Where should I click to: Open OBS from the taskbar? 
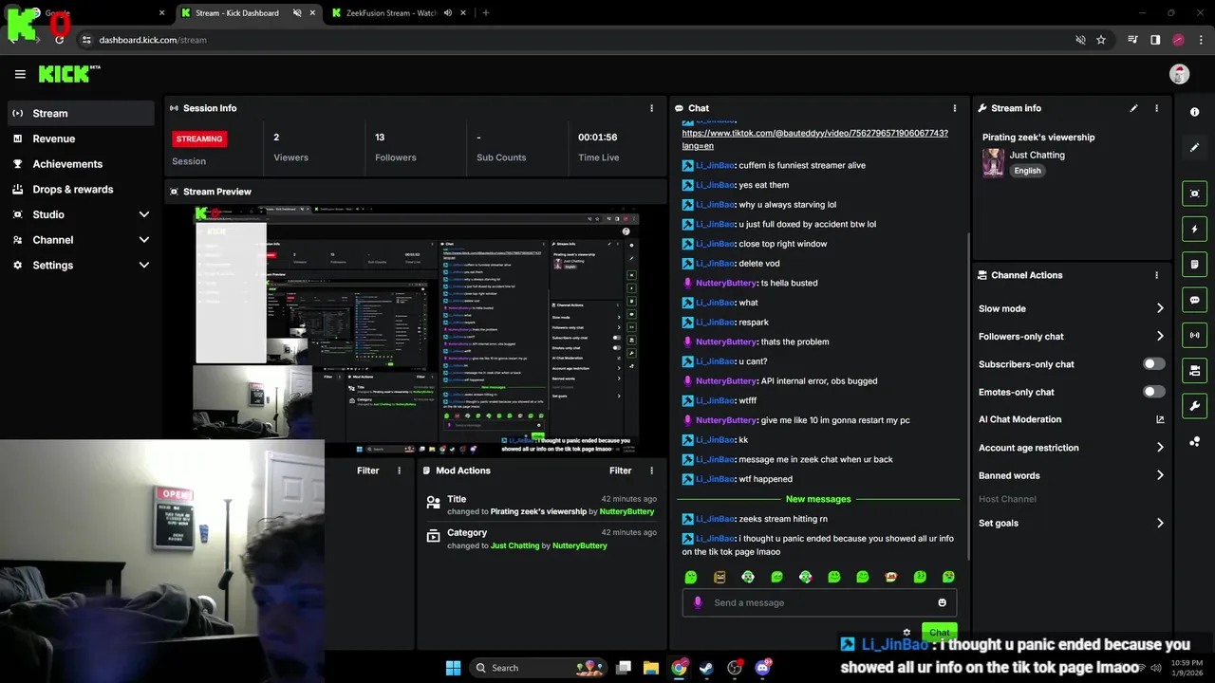coord(735,668)
